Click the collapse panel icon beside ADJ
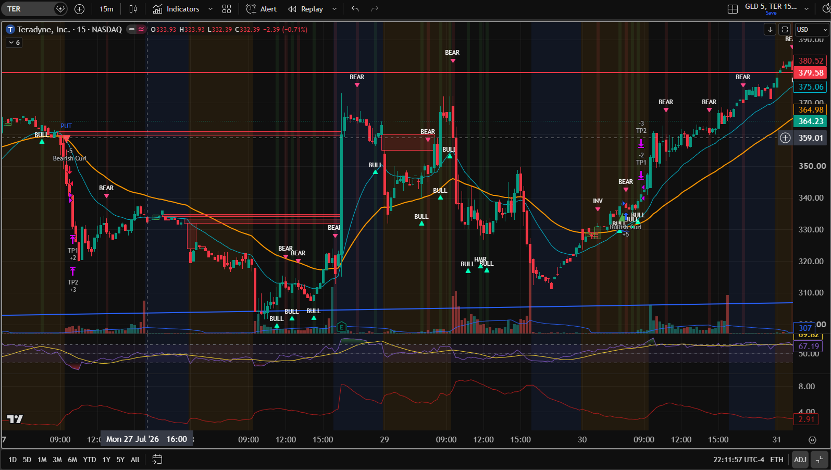 click(x=820, y=460)
